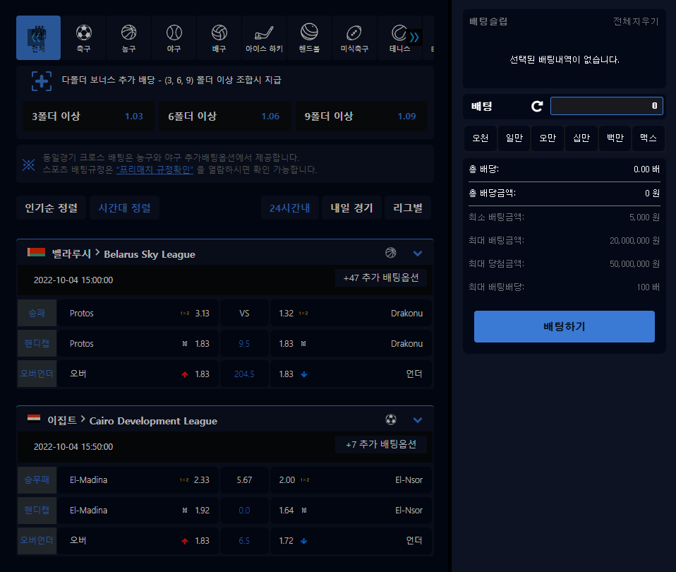Image resolution: width=676 pixels, height=572 pixels.
Task: Expand +47 추가 배팅옵션 for Protos match
Action: (x=381, y=278)
